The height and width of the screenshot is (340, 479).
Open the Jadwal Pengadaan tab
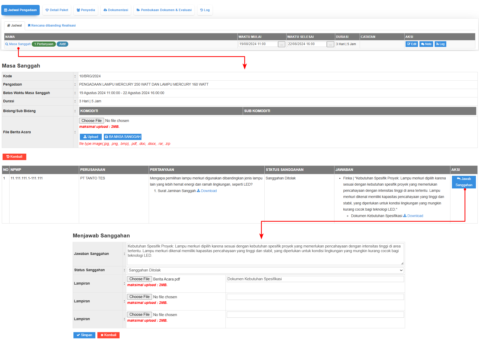pos(20,10)
